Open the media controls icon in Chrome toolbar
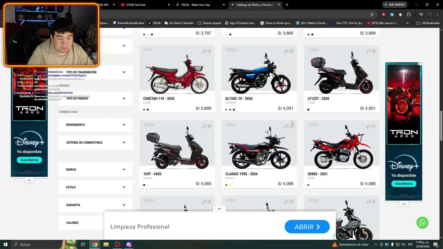443x249 pixels. coord(421,15)
